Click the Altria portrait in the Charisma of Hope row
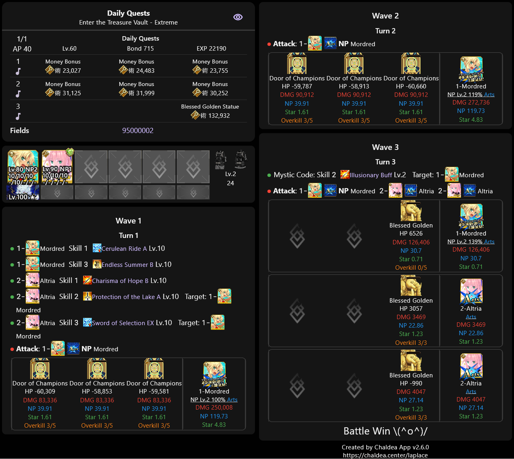The height and width of the screenshot is (459, 514). (33, 280)
